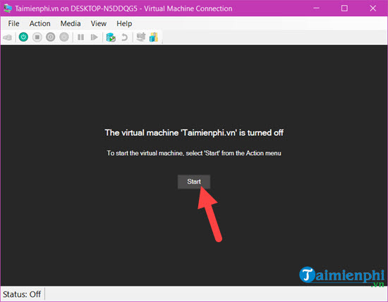
Task: Click the Start button in the VM screen
Action: (x=194, y=182)
